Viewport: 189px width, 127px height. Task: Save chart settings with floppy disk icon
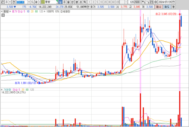pyautogui.click(x=152, y=2)
